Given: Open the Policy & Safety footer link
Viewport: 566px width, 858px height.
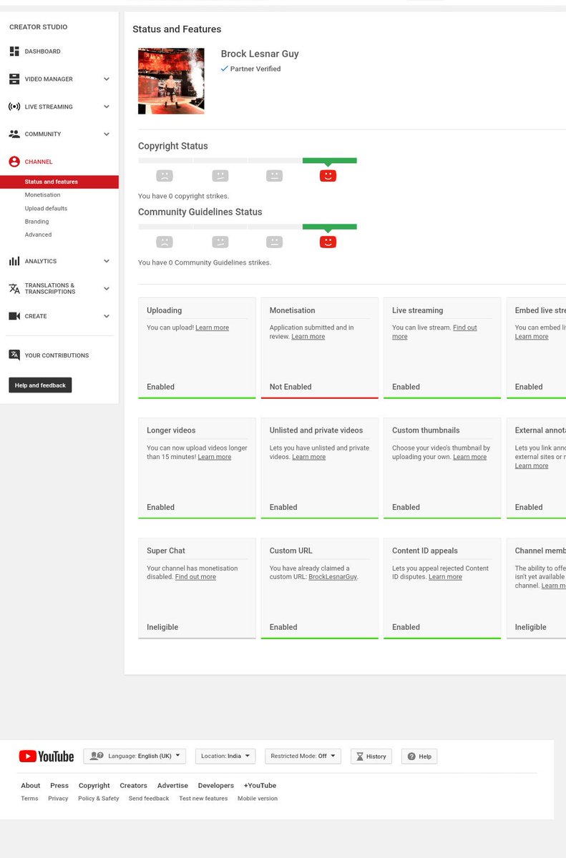Looking at the screenshot, I should 99,799.
